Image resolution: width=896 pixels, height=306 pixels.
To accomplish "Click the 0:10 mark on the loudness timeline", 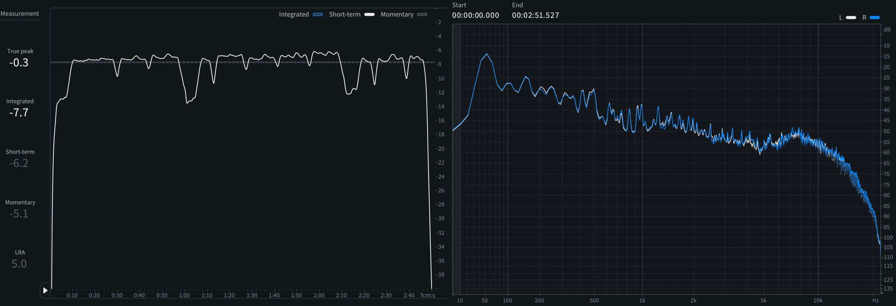I will pos(72,295).
